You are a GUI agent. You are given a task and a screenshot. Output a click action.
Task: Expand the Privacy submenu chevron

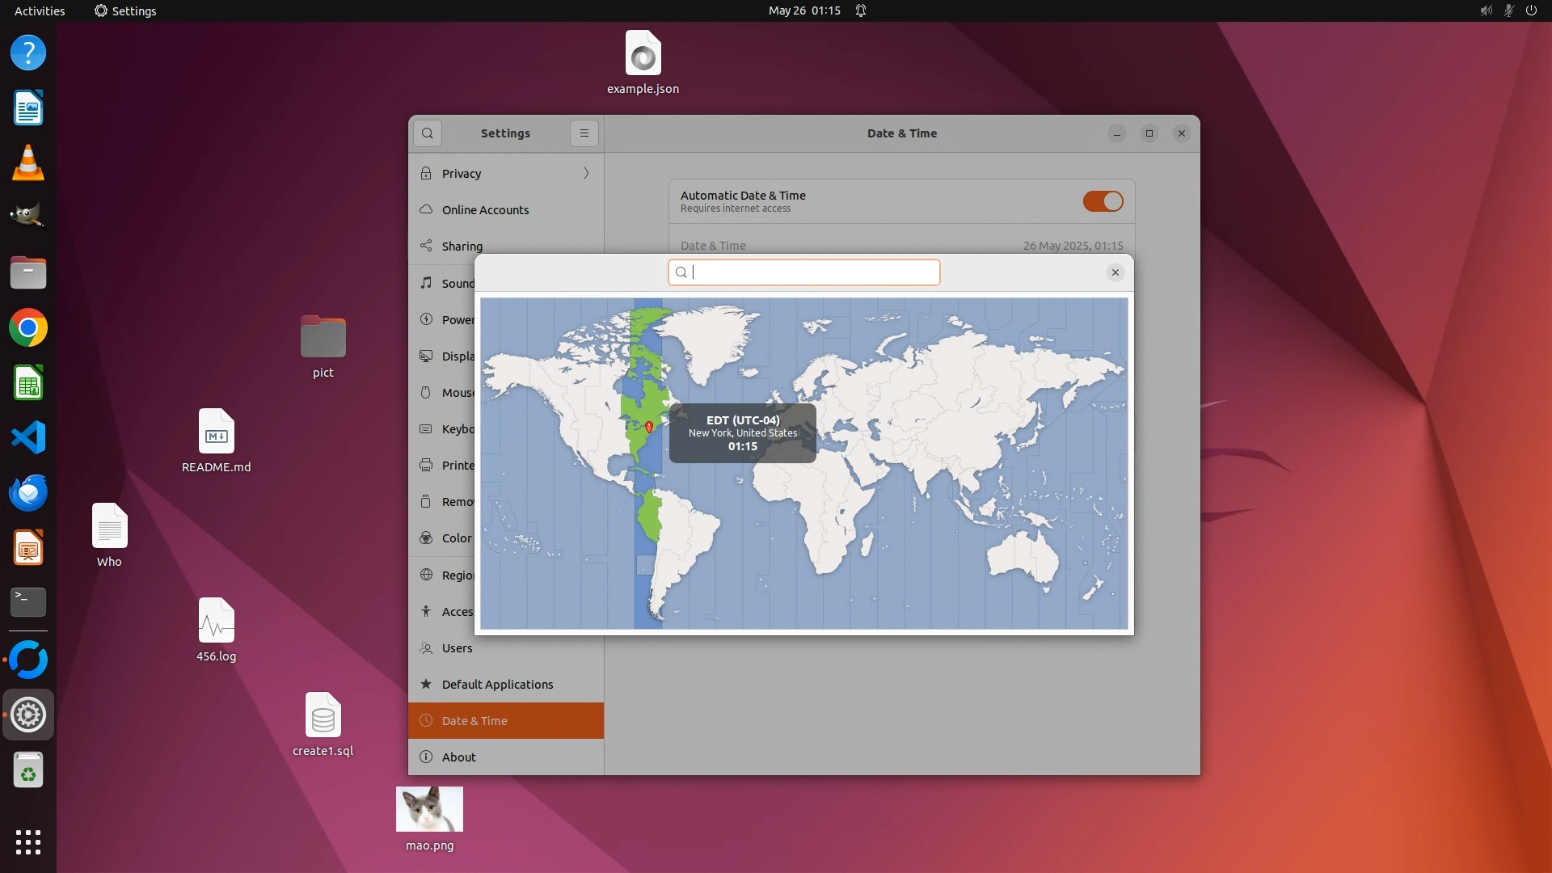[x=586, y=174]
